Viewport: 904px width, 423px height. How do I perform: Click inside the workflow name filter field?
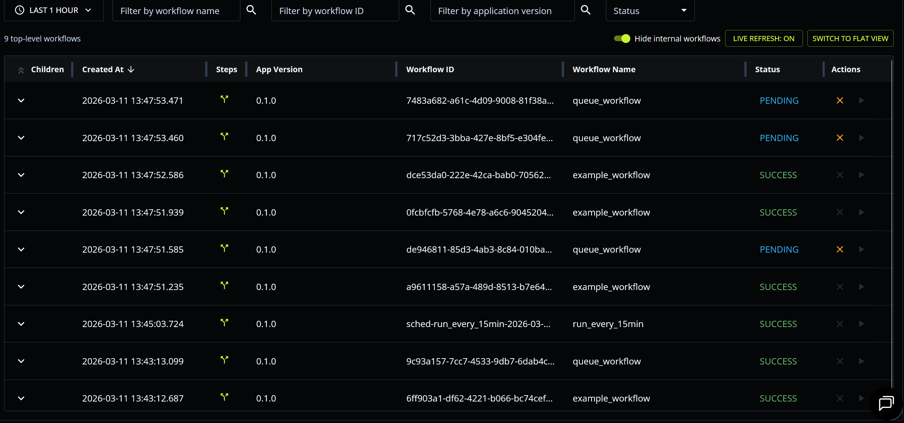174,11
